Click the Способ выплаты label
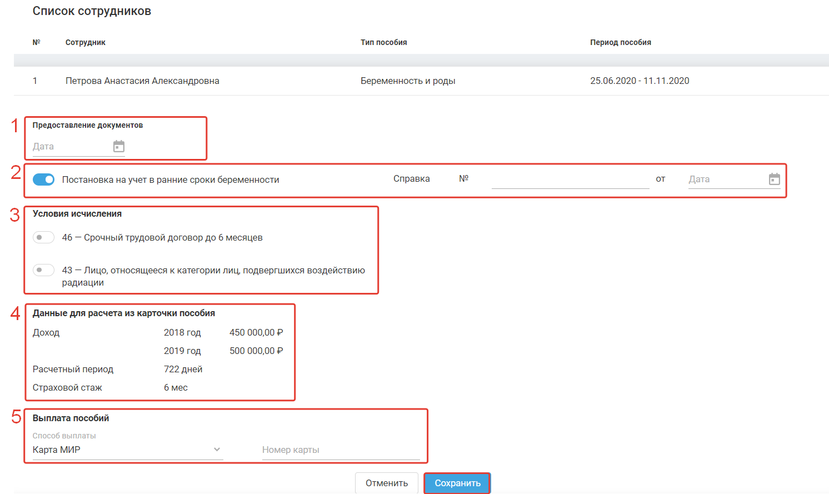 [64, 436]
